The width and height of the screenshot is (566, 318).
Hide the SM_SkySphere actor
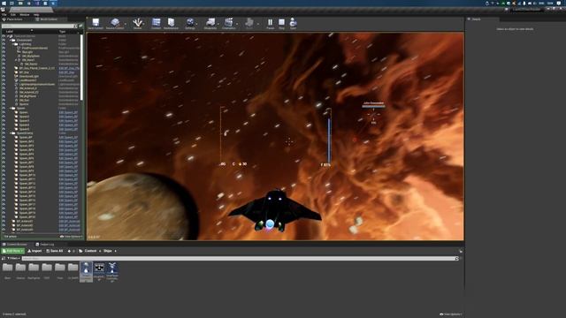(4, 56)
